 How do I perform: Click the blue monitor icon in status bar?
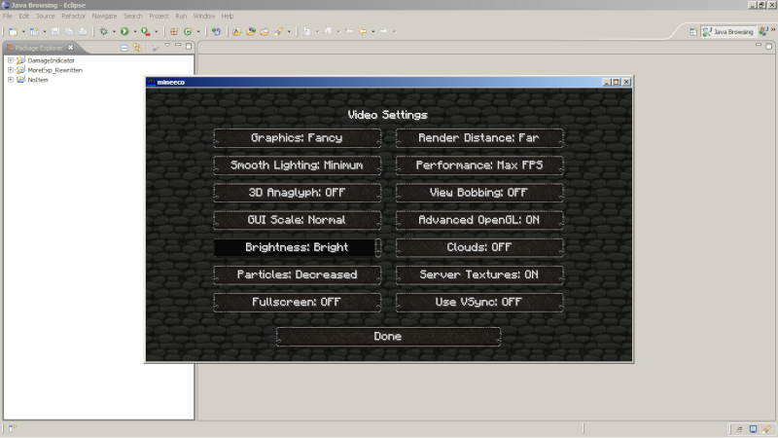pos(753,429)
